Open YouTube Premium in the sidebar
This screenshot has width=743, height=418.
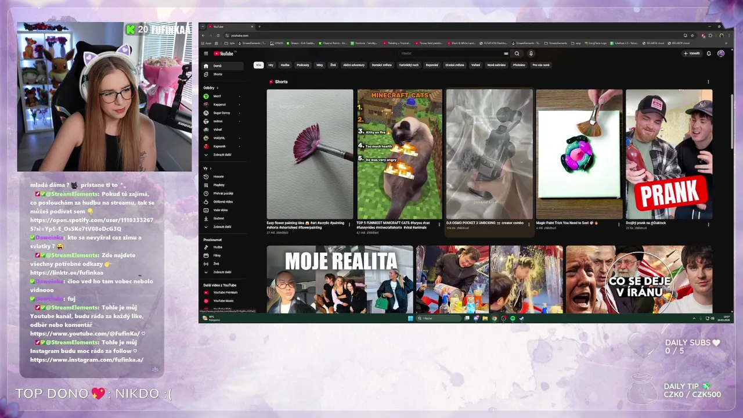tap(221, 293)
